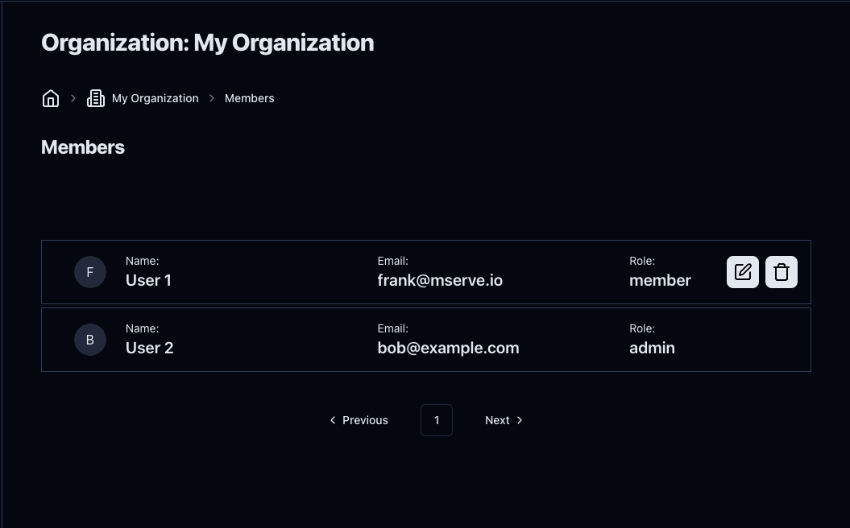
Task: Go to the Next page
Action: tap(504, 420)
